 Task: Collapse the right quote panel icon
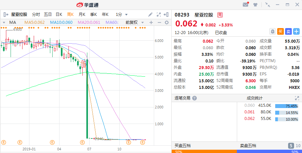point(166,15)
